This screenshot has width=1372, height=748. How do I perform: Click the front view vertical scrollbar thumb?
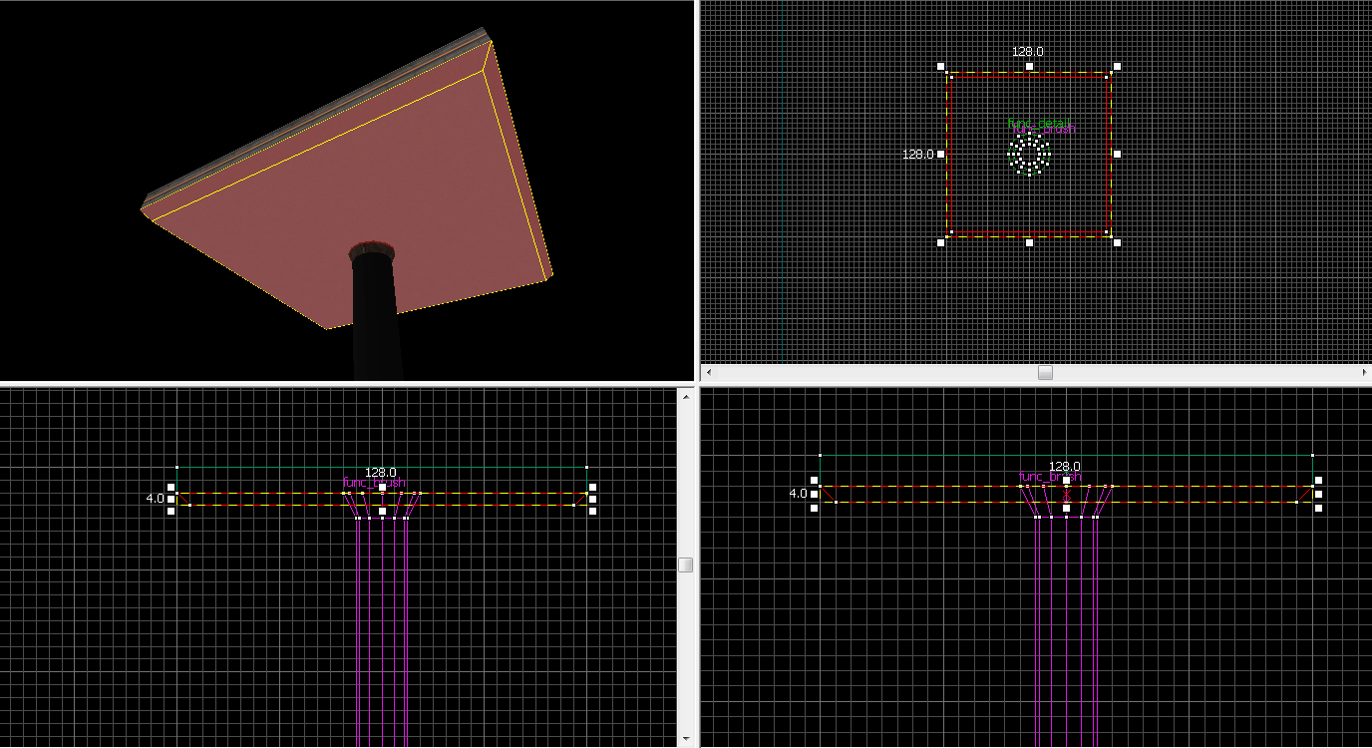pyautogui.click(x=685, y=564)
